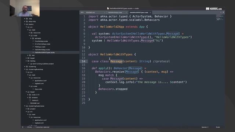
Task: Collapse the basics folder
Action: pos(25,24)
